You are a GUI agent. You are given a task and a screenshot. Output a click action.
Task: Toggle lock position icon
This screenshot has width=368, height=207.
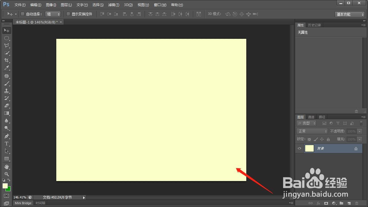322,139
